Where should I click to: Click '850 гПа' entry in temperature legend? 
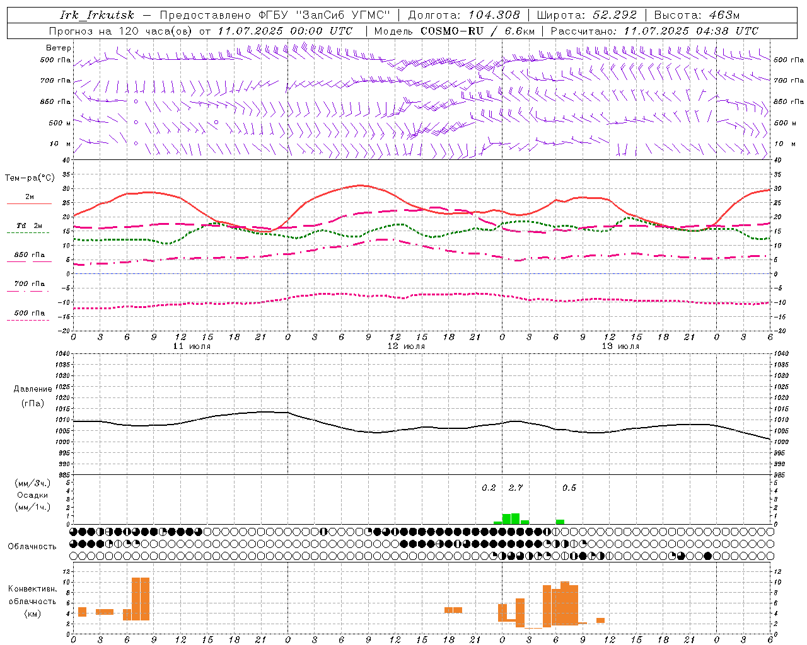tap(29, 256)
